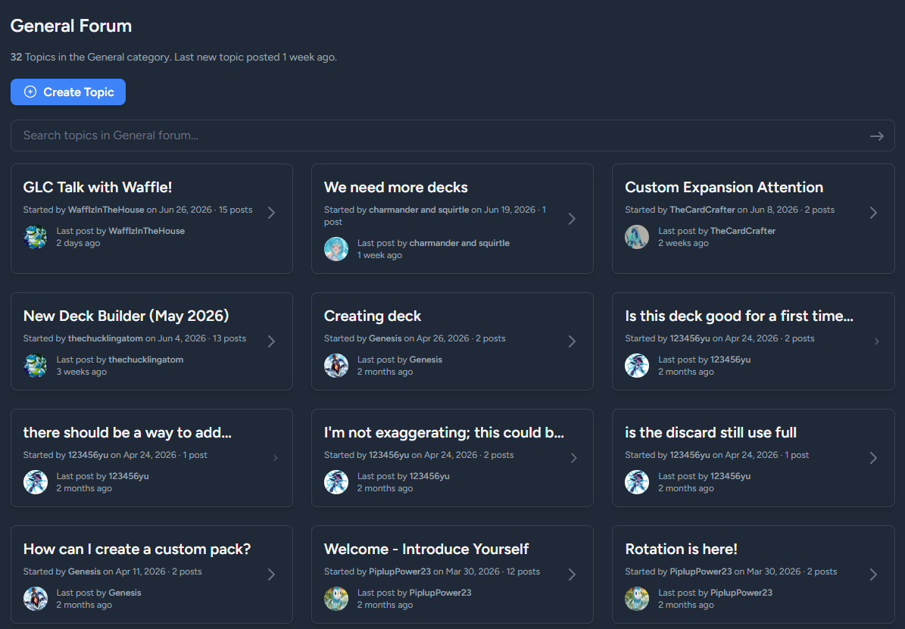Click thechucklingatom in Started by line

click(x=105, y=338)
